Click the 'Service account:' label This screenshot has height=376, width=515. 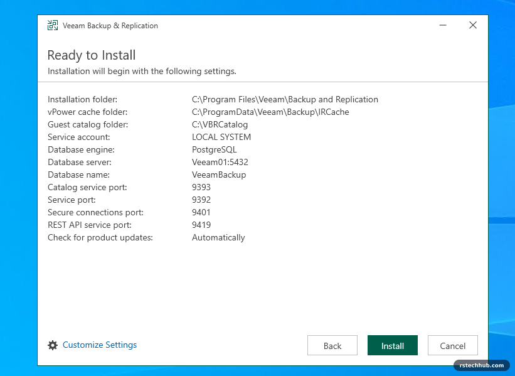pyautogui.click(x=79, y=137)
